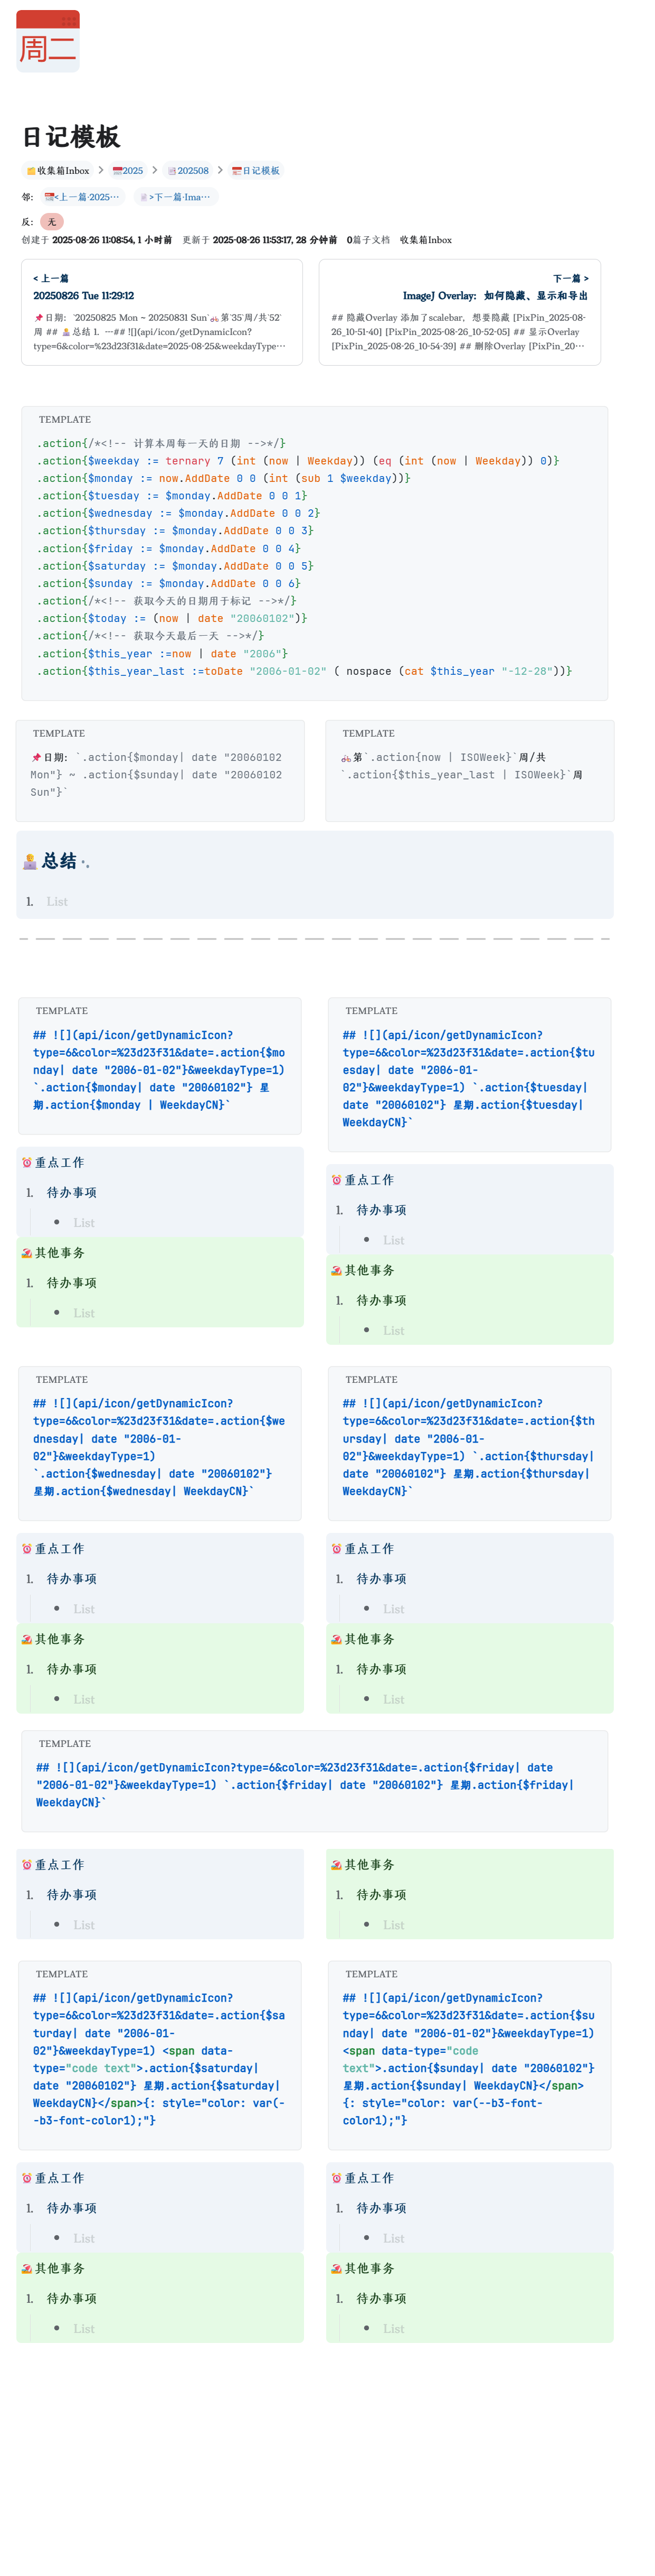Click the pink 无 backlink tag

point(52,221)
